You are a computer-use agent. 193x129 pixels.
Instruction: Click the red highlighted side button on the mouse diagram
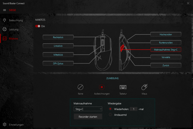pyautogui.click(x=122, y=48)
